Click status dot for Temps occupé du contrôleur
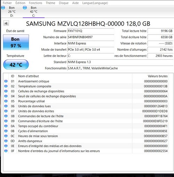 [x=6, y=126]
